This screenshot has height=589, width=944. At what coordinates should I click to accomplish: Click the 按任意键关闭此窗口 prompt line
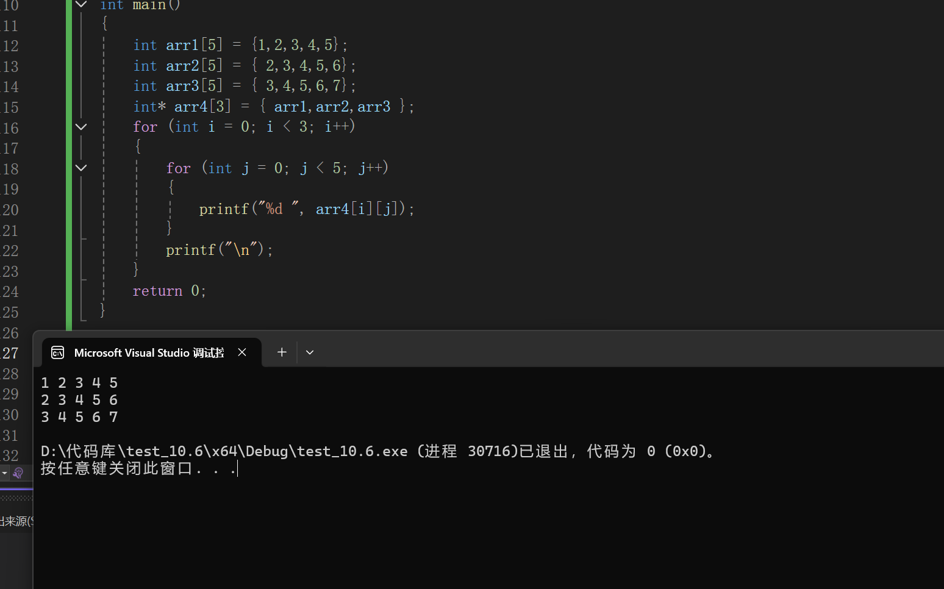pos(139,468)
